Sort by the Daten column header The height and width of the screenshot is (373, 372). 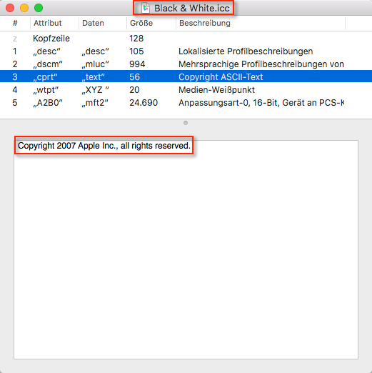[x=103, y=23]
